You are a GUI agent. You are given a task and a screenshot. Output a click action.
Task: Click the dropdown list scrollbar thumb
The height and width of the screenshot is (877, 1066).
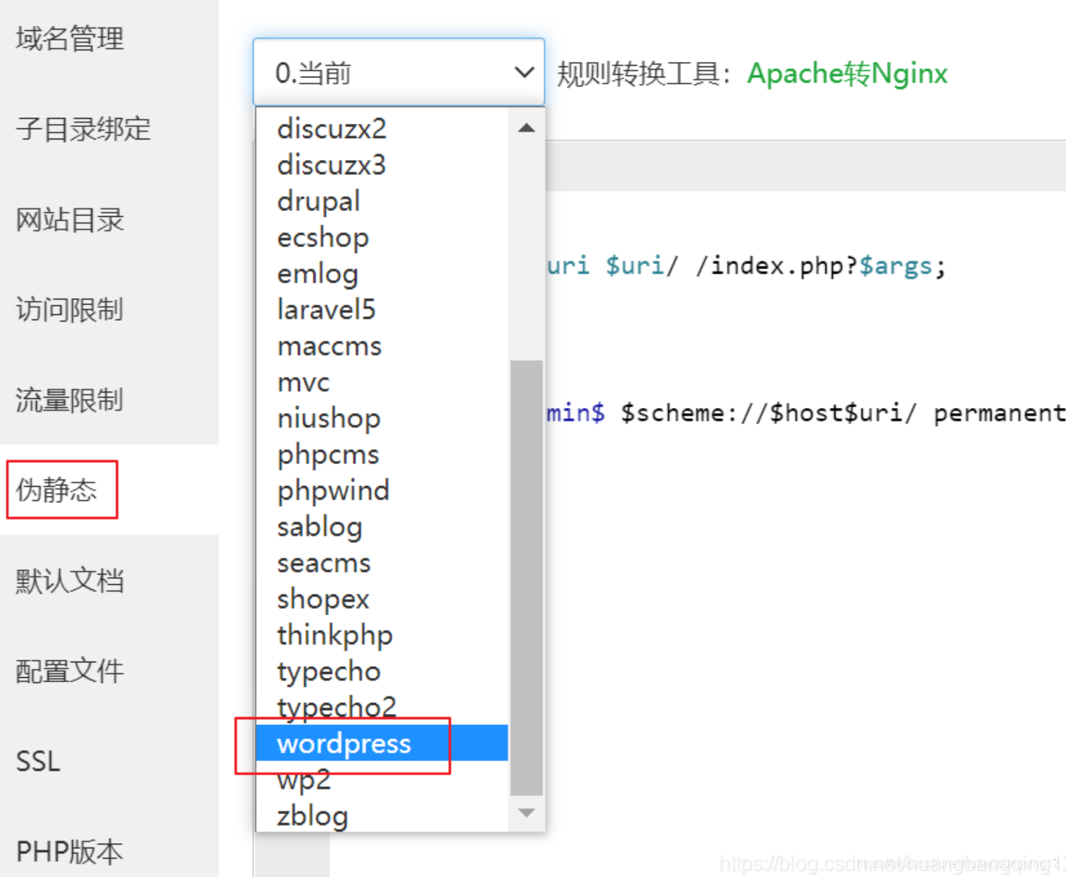[526, 578]
